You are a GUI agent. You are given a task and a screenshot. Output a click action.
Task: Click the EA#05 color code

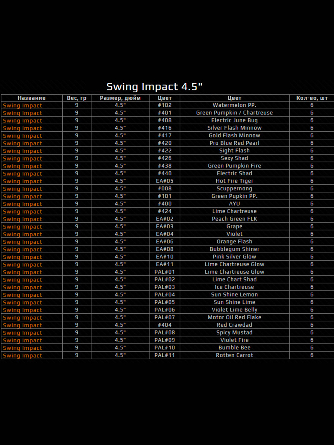coord(165,181)
